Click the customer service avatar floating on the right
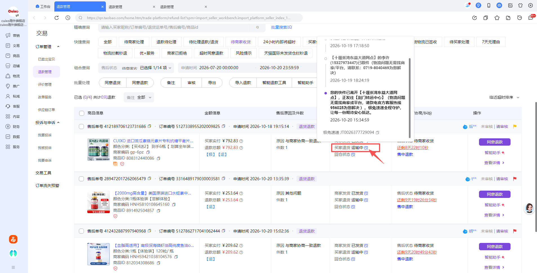 (x=529, y=208)
